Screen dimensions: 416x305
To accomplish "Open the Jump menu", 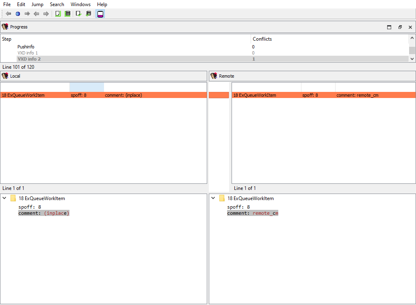I will [37, 4].
